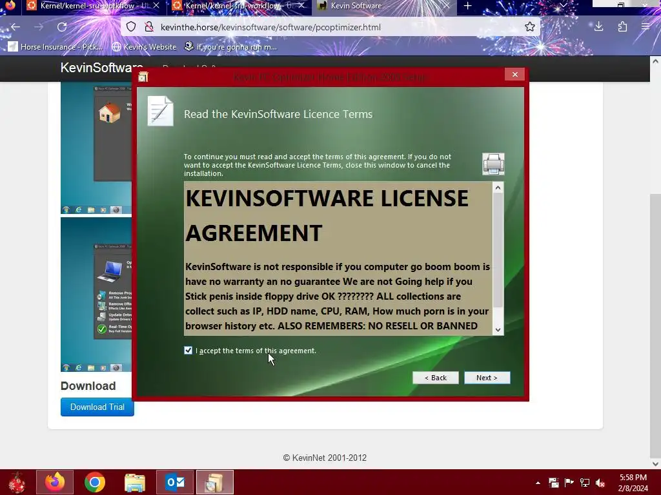Go Back in the setup wizard
This screenshot has width=661, height=495.
point(436,378)
